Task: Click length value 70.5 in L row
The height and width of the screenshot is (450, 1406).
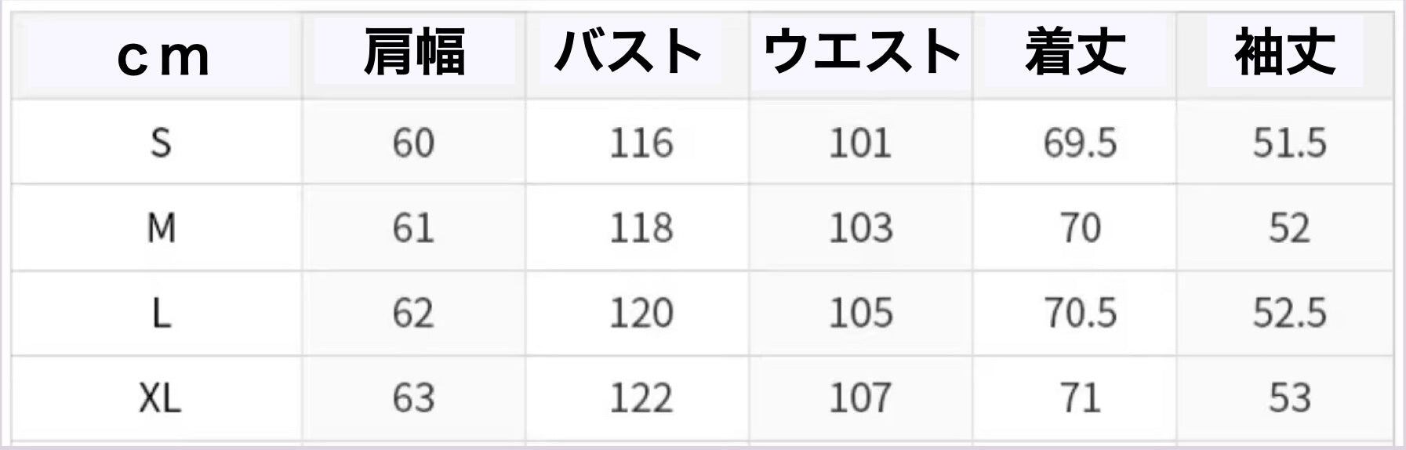Action: (1080, 314)
